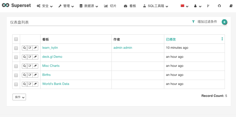Expand the 管理 menu

(66, 6)
